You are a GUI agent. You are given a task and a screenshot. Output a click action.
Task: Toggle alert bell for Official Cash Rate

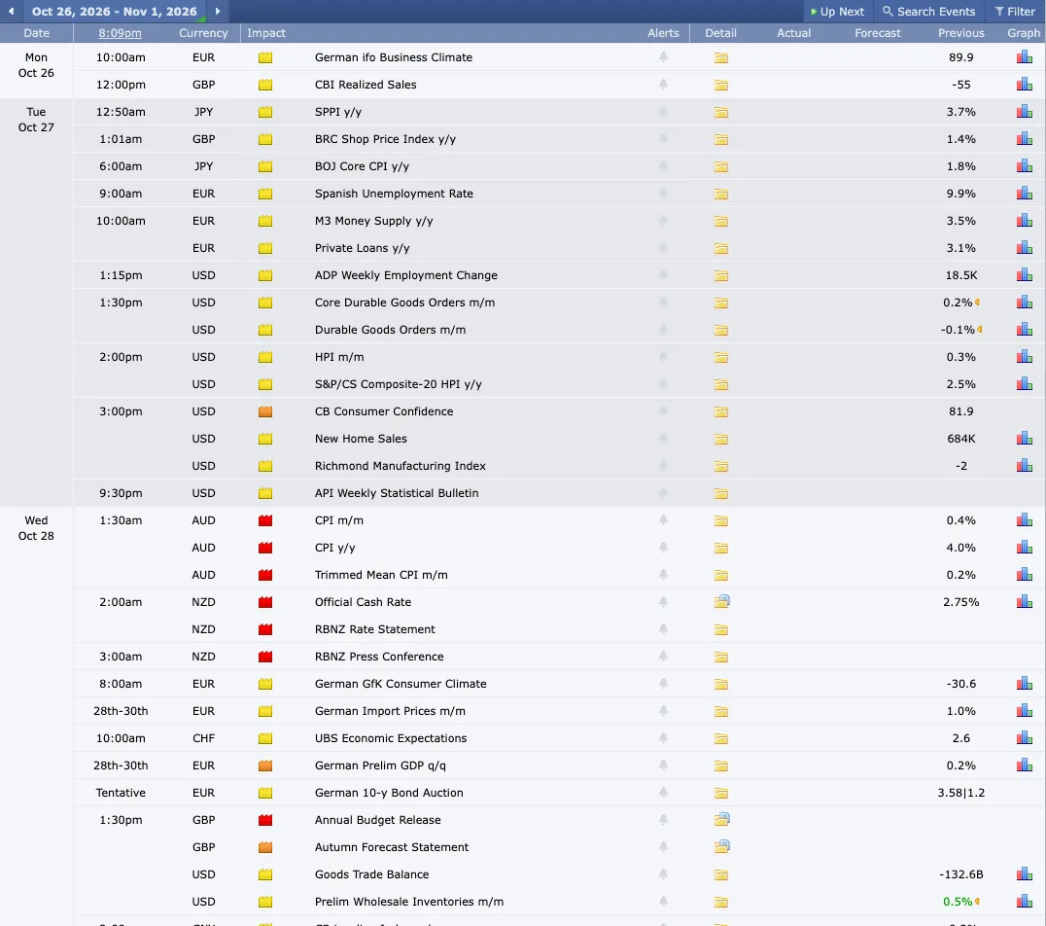(663, 601)
